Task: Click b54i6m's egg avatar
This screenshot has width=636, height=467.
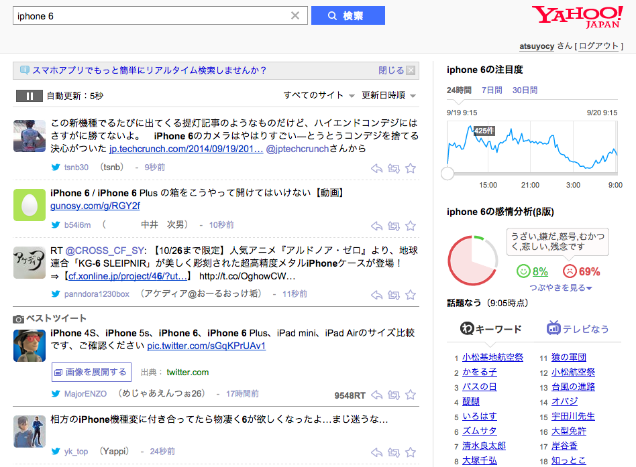Action: [30, 205]
